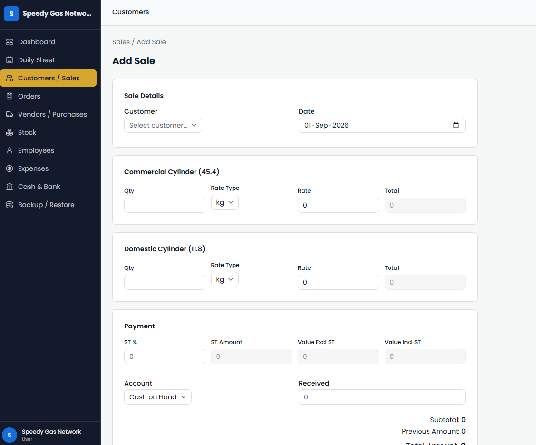Image resolution: width=536 pixels, height=445 pixels.
Task: Click the Backup / Restore database icon
Action: pos(10,205)
